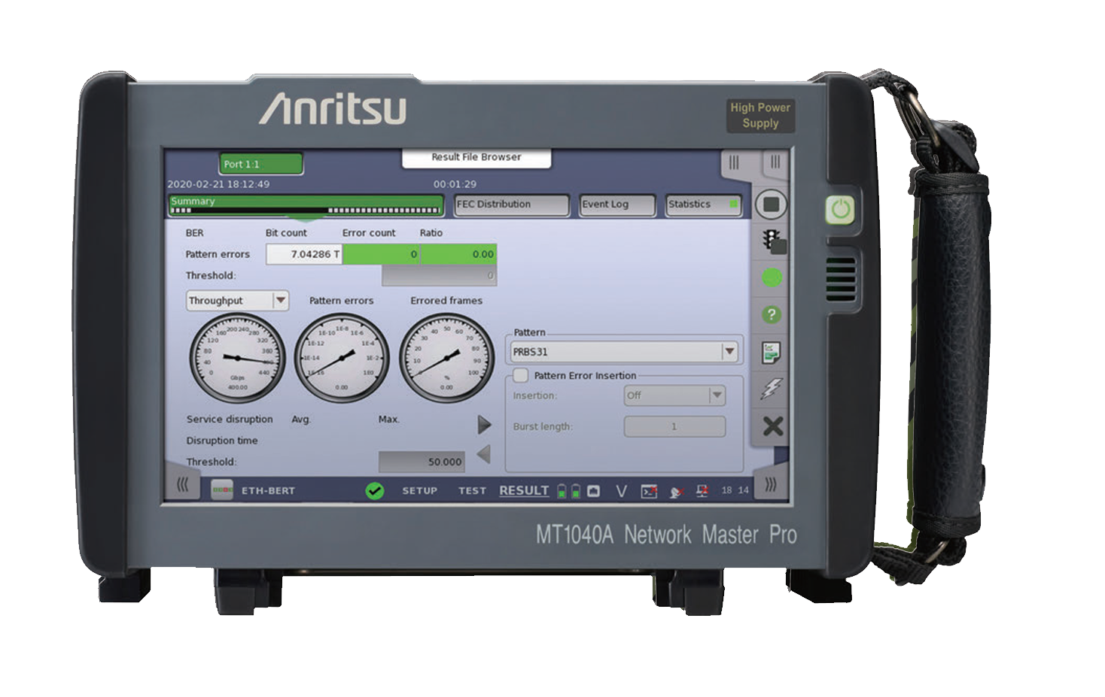Click the report generation icon
The width and height of the screenshot is (1105, 697).
772,352
